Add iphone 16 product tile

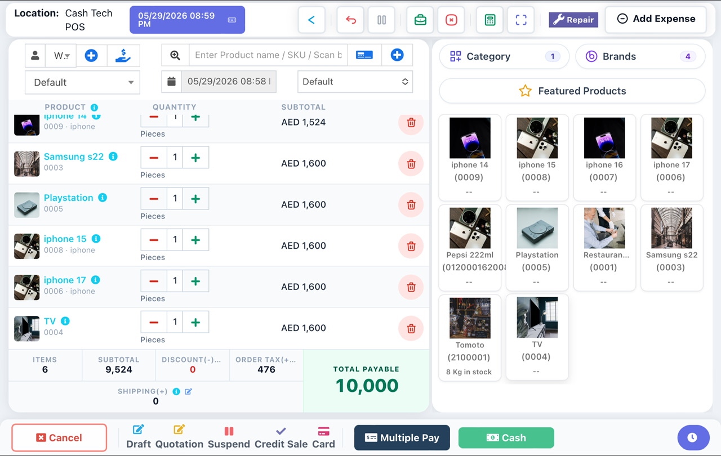pyautogui.click(x=604, y=157)
